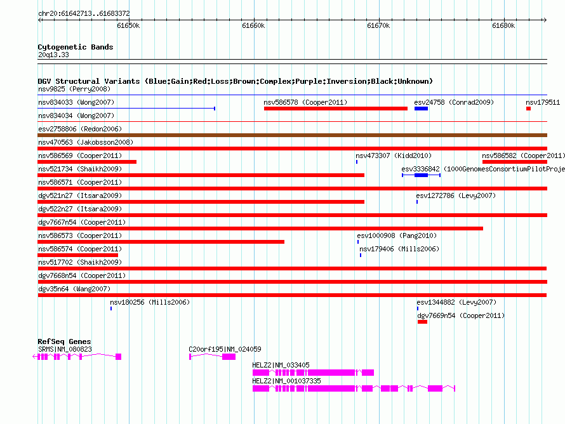Click the nsv179406 (Mills2006) blue tick
Screen dimensions: 565x424
click(x=361, y=255)
